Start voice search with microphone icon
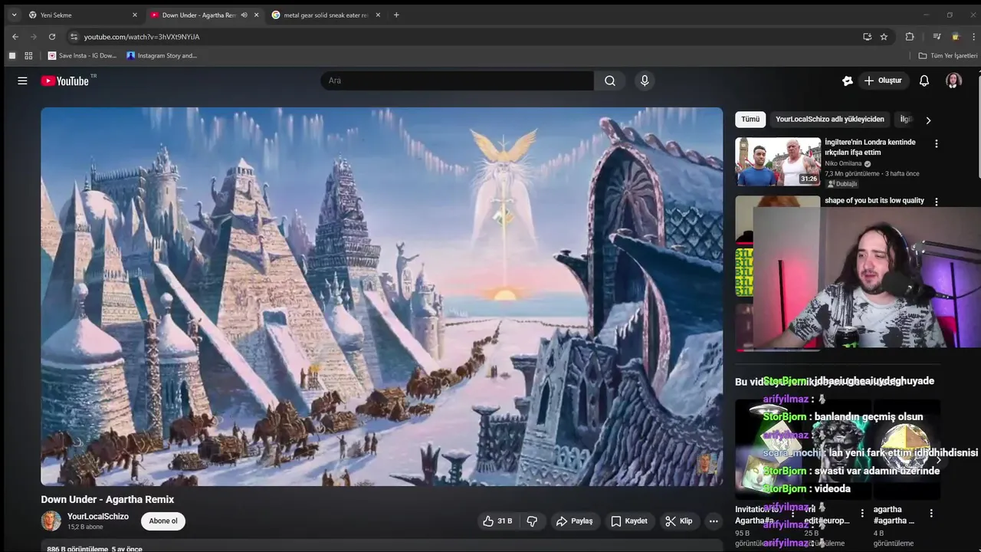981x552 pixels. tap(645, 80)
